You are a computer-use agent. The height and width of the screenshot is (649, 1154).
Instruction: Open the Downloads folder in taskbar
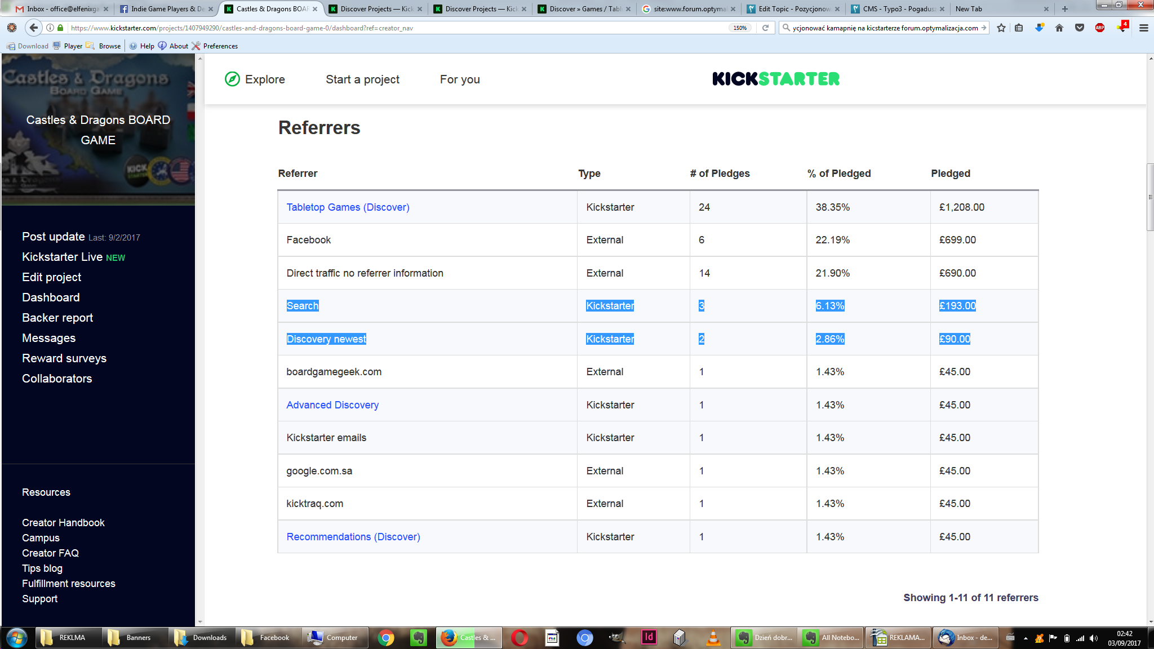(201, 638)
